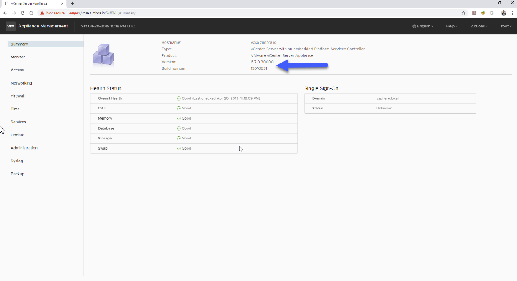Open the root user dropdown

click(506, 26)
